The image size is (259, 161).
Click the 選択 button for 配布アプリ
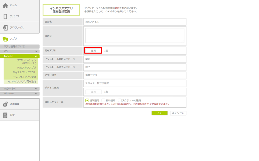(x=93, y=51)
